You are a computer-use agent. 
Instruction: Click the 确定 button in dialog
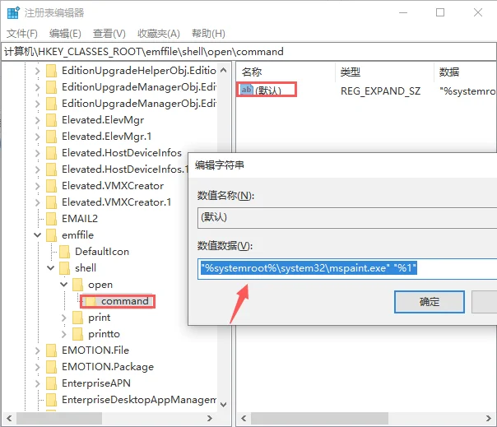point(430,302)
